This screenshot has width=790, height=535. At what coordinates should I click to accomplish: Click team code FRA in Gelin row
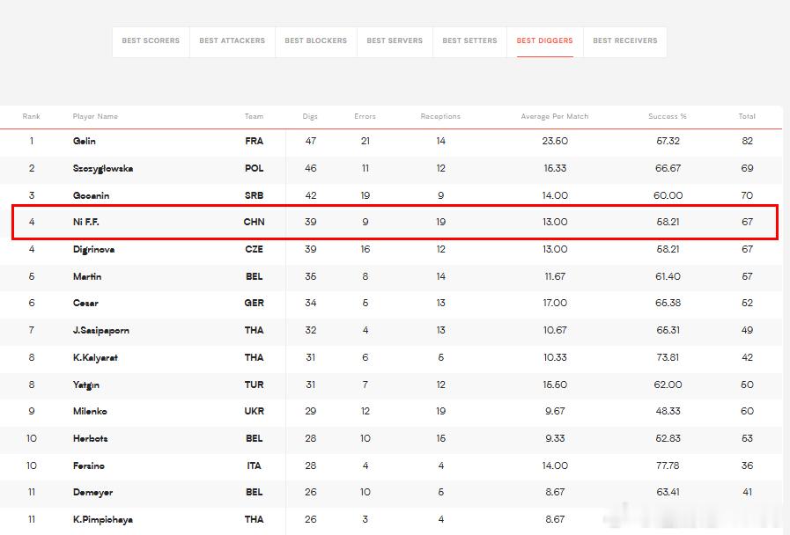coord(254,141)
